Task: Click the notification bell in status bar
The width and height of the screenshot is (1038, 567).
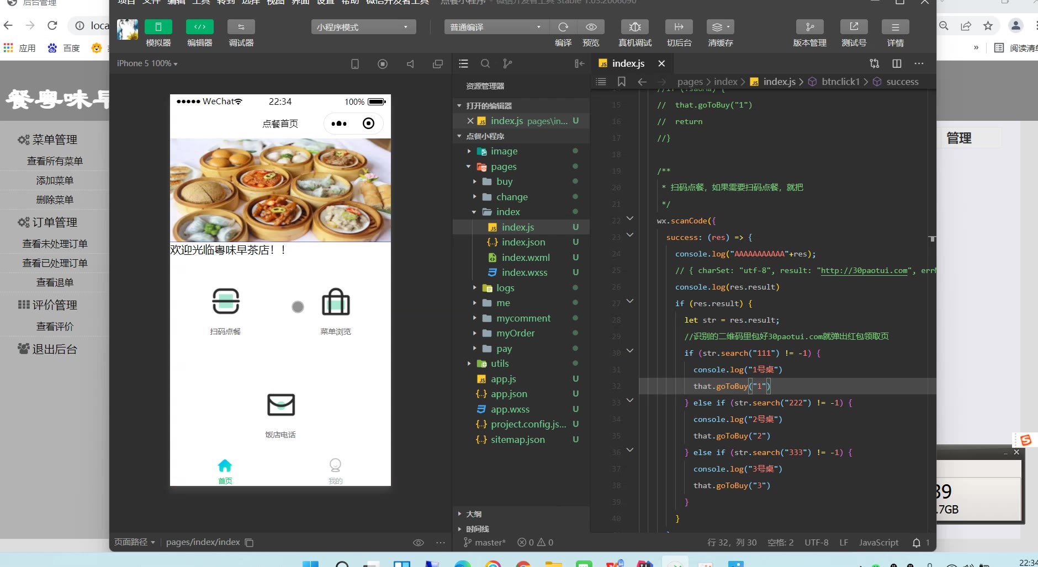Action: point(917,543)
